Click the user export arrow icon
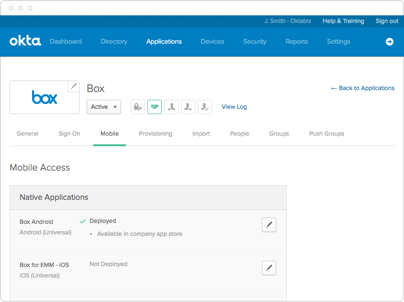 click(188, 107)
